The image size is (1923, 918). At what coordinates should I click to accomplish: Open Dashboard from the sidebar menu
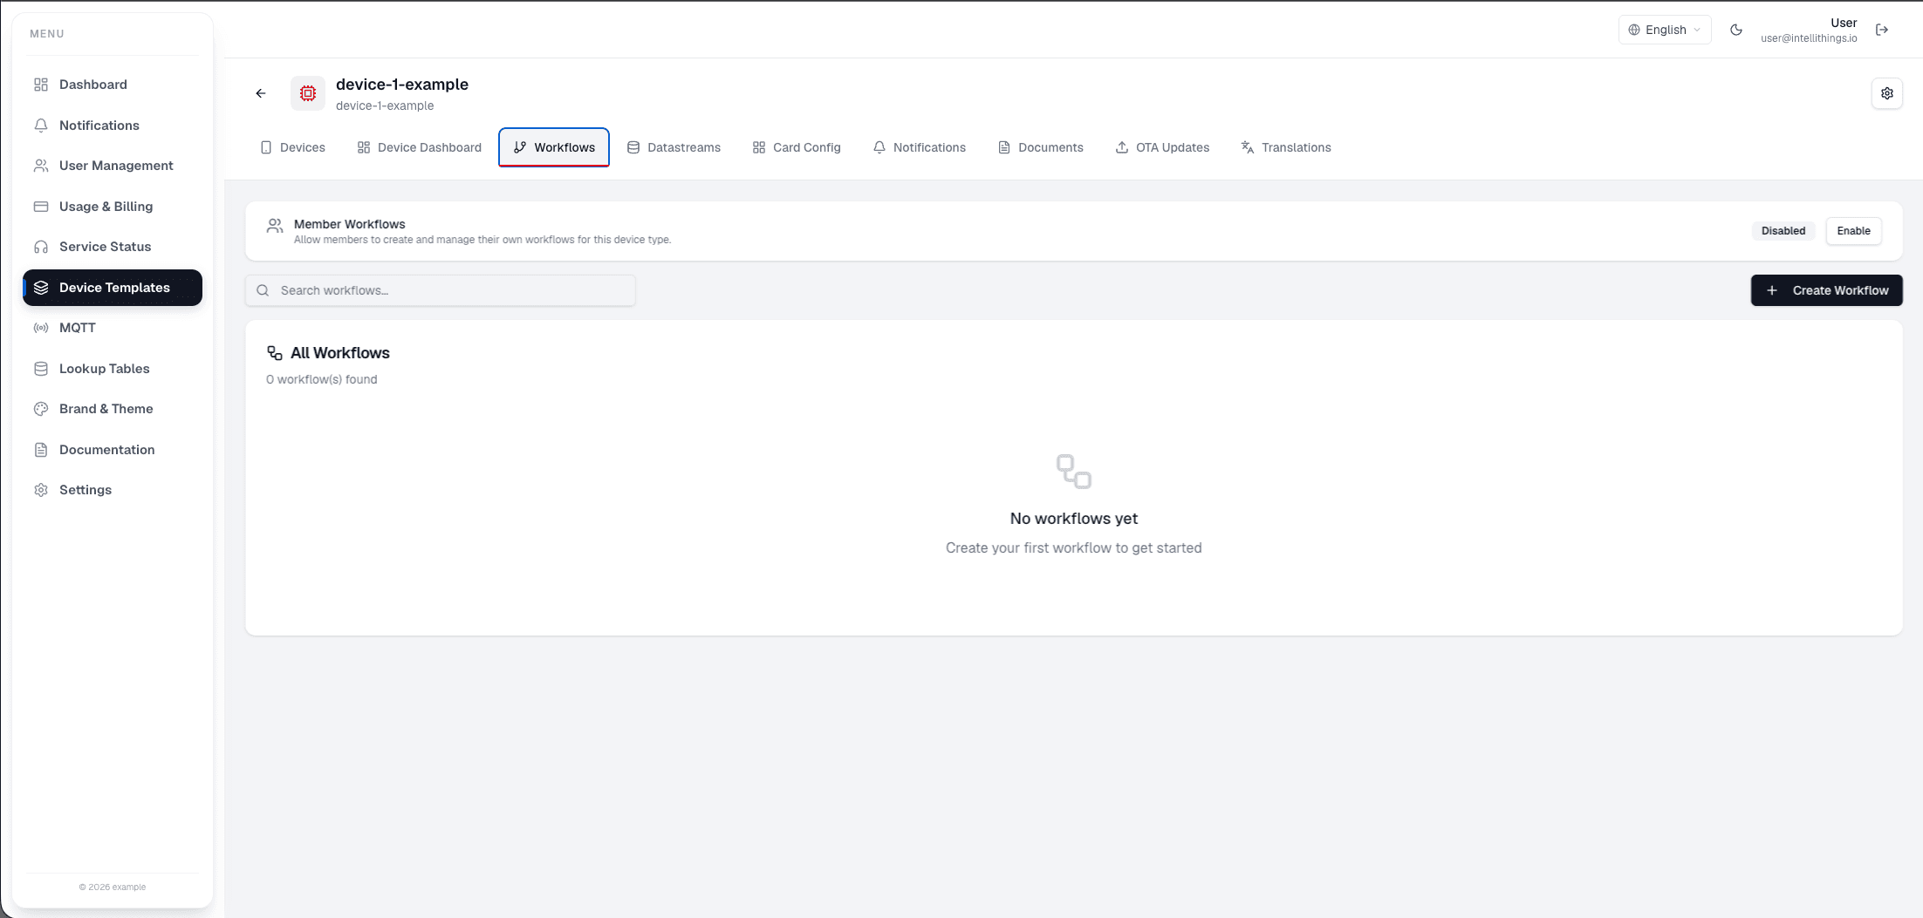point(113,85)
